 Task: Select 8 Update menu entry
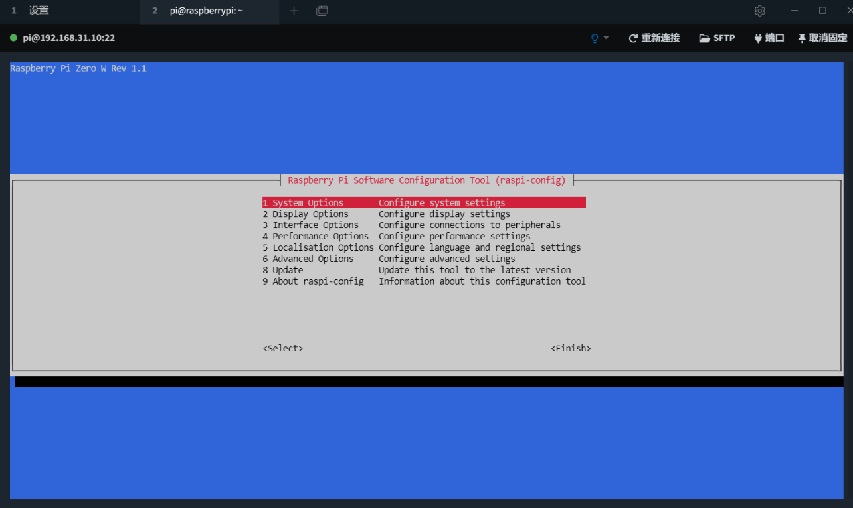(x=417, y=271)
